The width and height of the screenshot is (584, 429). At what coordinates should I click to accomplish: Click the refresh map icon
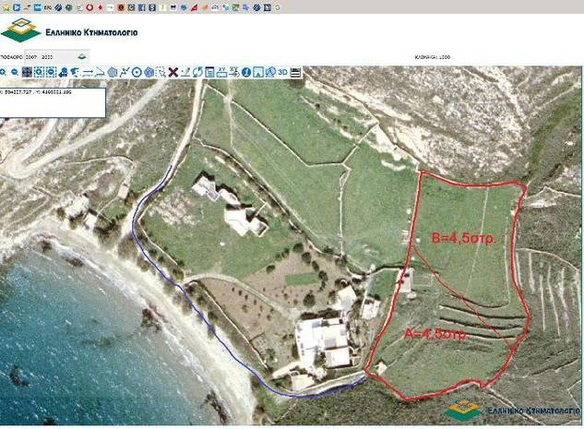197,72
